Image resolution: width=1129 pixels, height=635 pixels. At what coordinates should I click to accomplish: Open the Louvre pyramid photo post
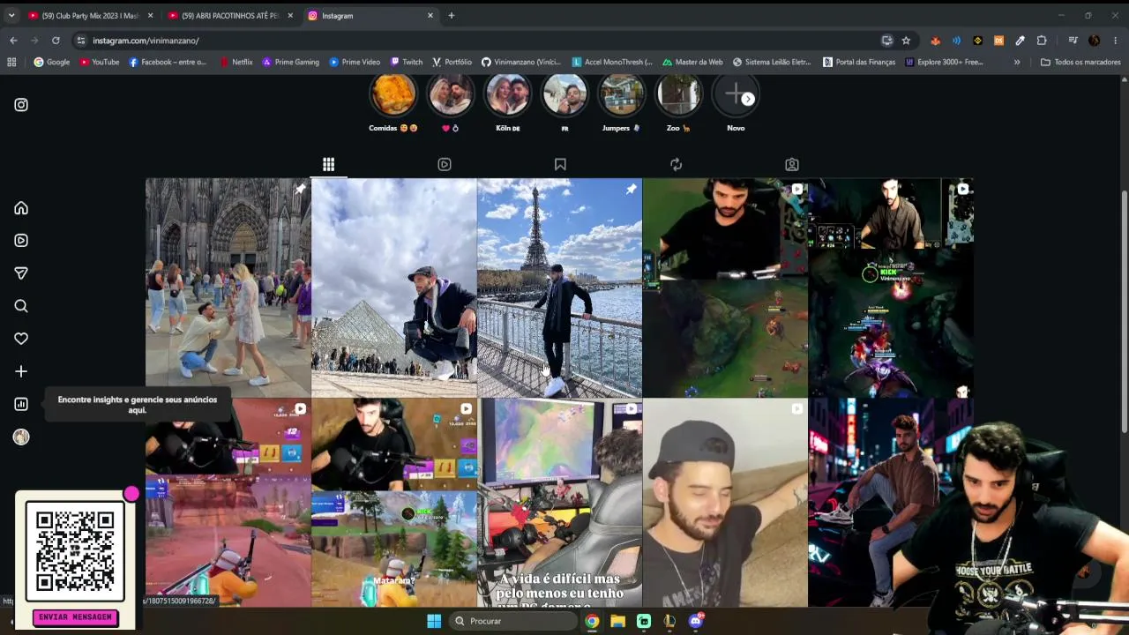pos(394,288)
